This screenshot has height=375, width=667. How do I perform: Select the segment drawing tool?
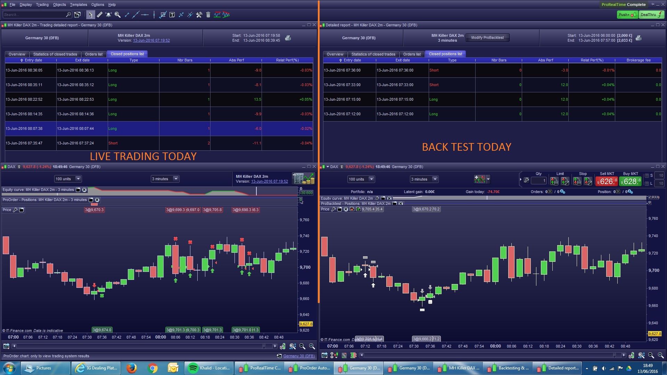tap(127, 15)
